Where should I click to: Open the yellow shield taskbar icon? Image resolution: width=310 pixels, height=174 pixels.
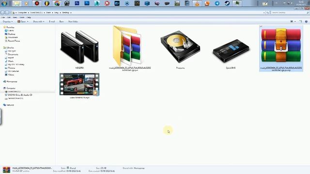47,3
